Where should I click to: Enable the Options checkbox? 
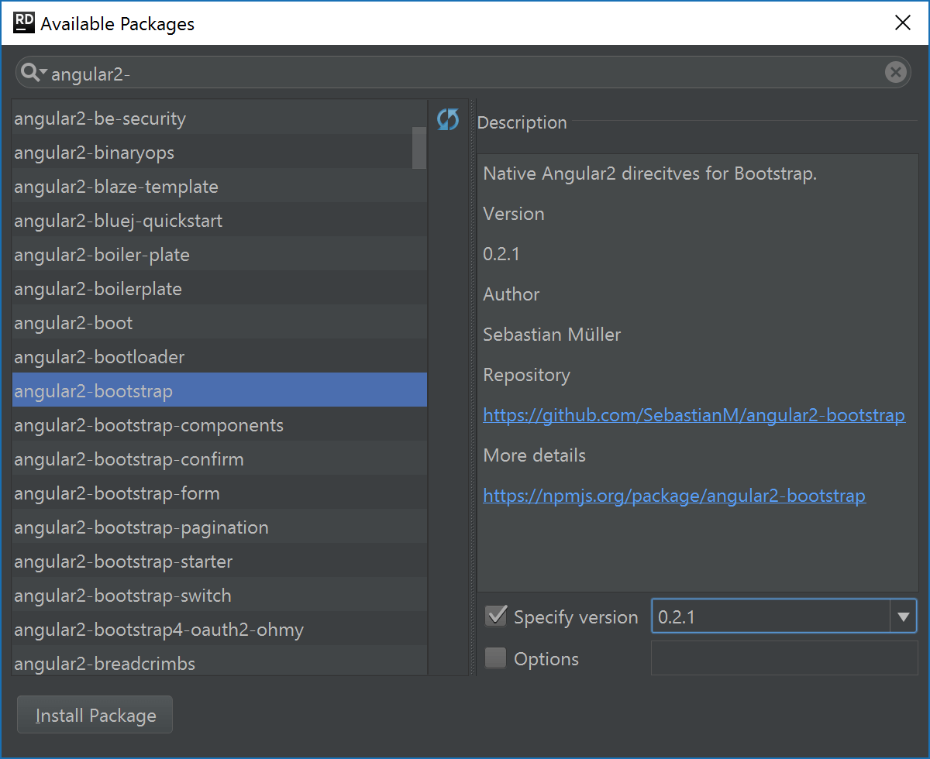(x=495, y=658)
